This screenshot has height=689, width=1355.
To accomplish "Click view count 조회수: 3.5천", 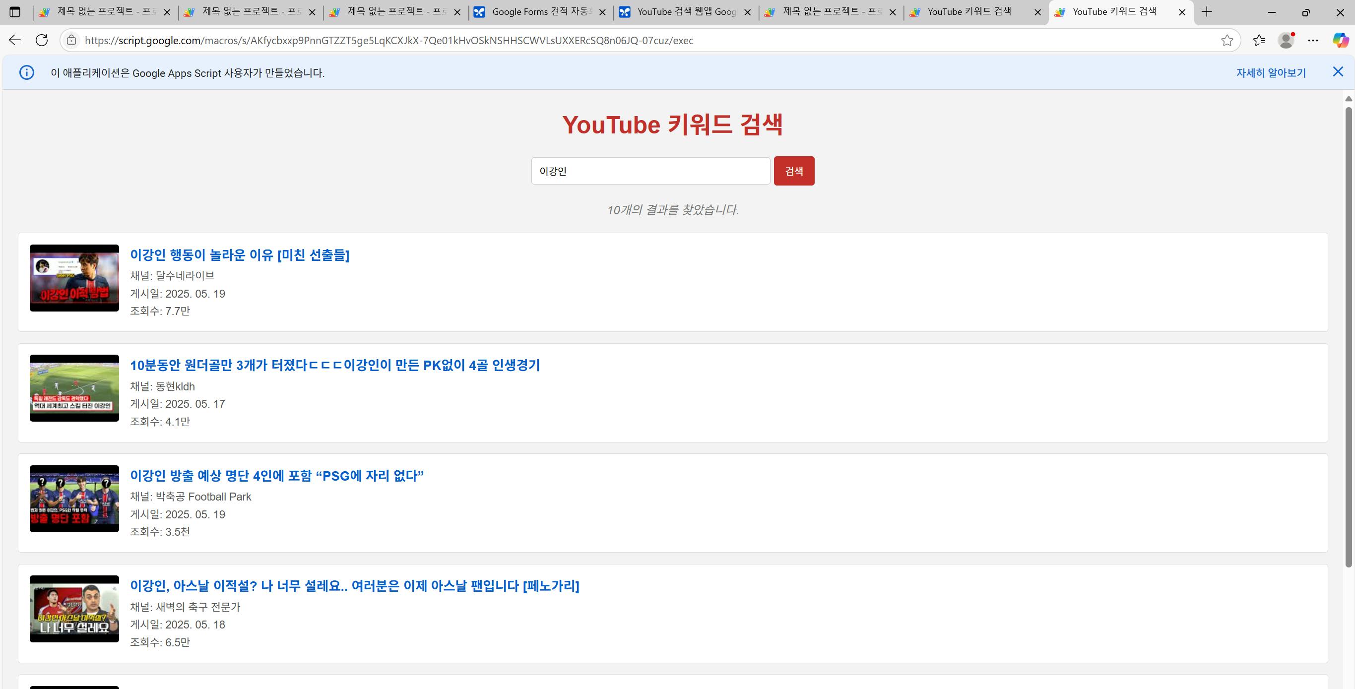I will (160, 532).
